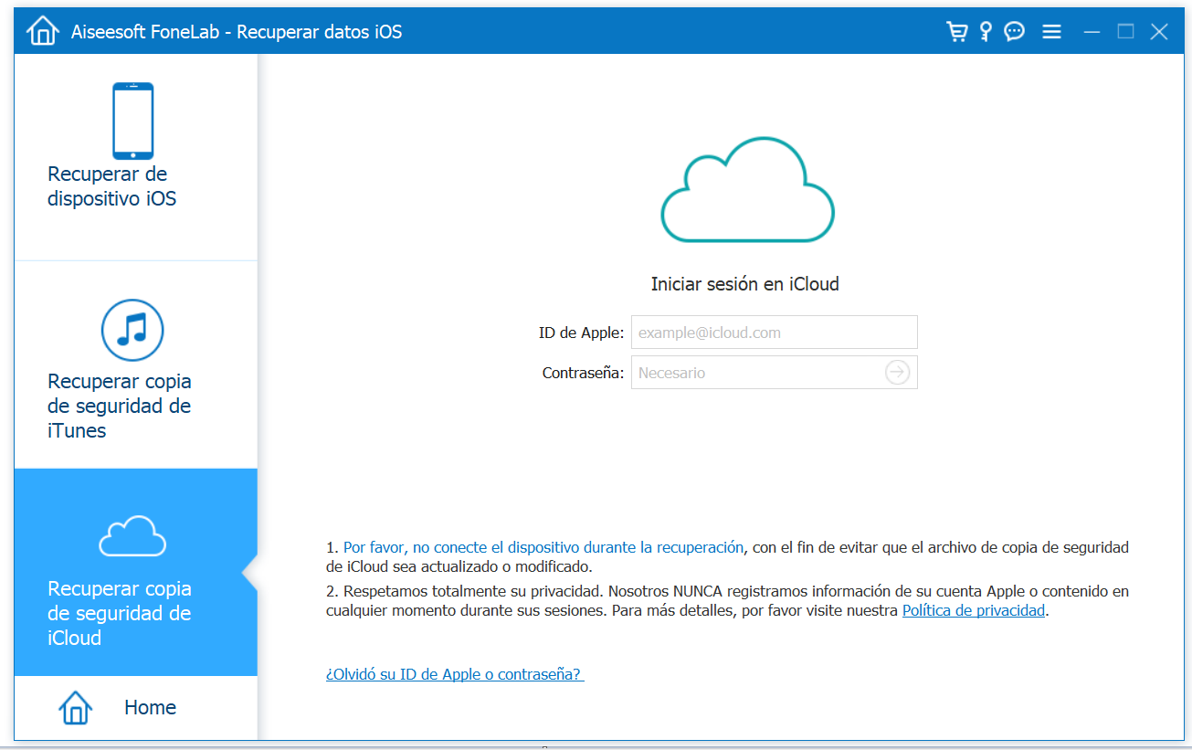Screen dimensions: 1192x750
Task: Close the FoneLab window
Action: [x=1160, y=32]
